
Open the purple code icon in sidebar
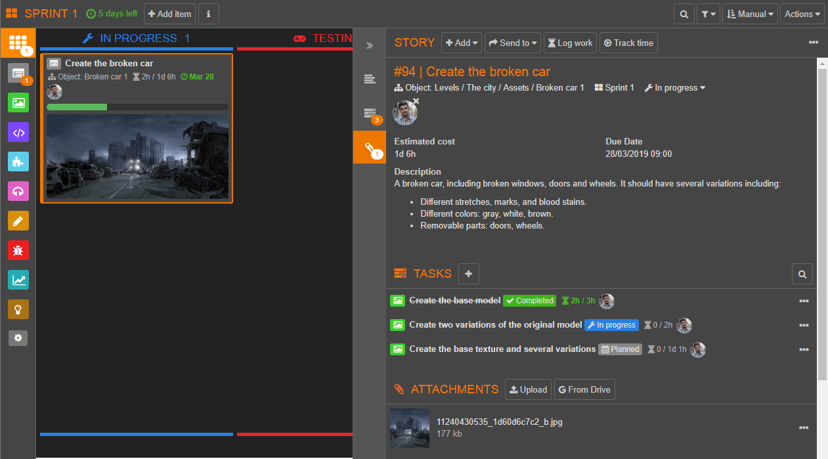18,132
